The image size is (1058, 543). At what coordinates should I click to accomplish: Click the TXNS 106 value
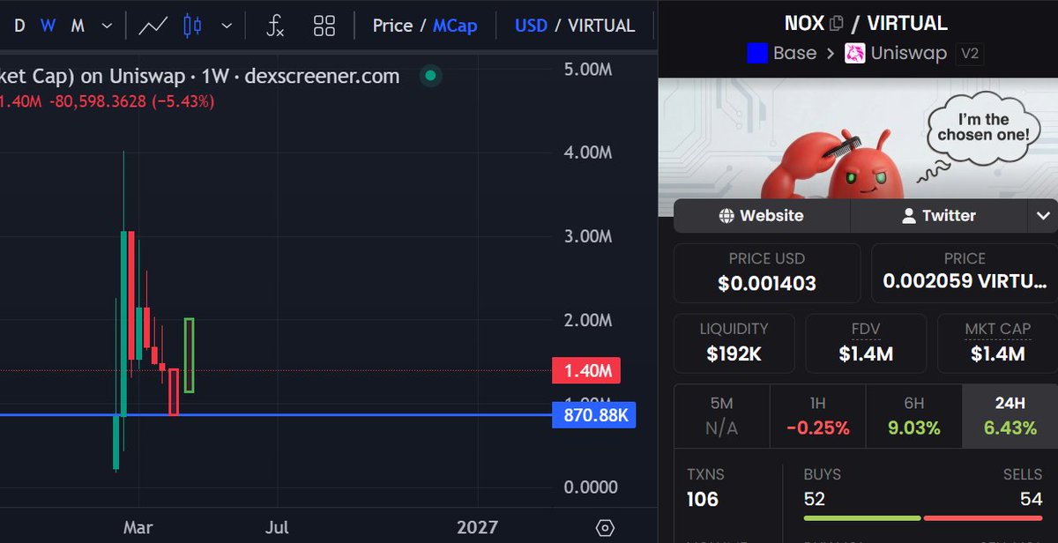(x=703, y=500)
